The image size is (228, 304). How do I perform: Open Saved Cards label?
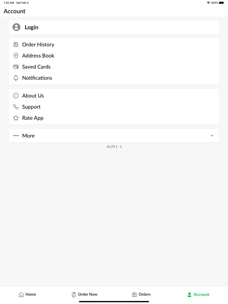[x=36, y=67]
